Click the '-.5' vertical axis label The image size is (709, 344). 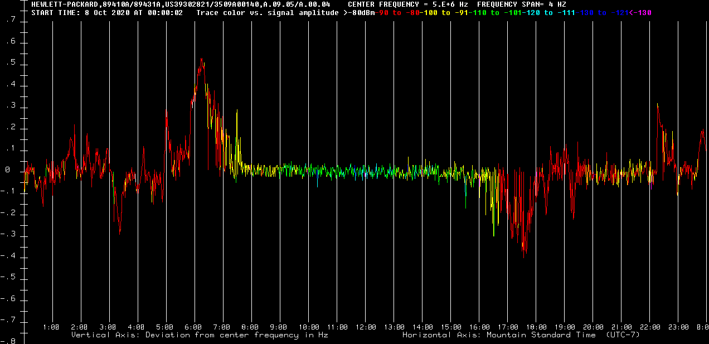(8, 278)
